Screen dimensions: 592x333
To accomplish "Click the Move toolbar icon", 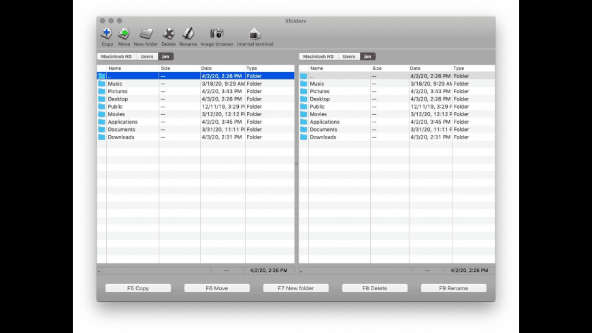I will [124, 34].
